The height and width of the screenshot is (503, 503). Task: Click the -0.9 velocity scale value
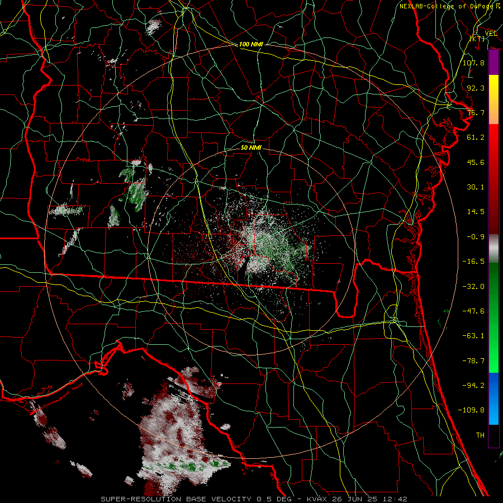476,237
